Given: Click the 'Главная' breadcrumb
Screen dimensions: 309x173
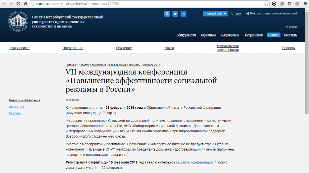Looking at the screenshot, I should 70,65.
